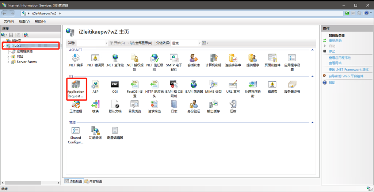Open the HTTP 响应标头 feature
Image resolution: width=374 pixels, height=192 pixels.
tap(154, 89)
